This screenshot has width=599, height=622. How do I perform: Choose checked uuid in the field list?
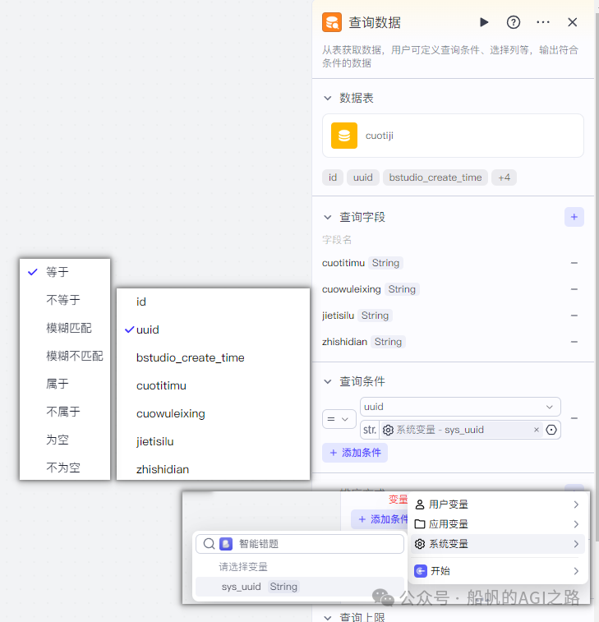pos(213,329)
